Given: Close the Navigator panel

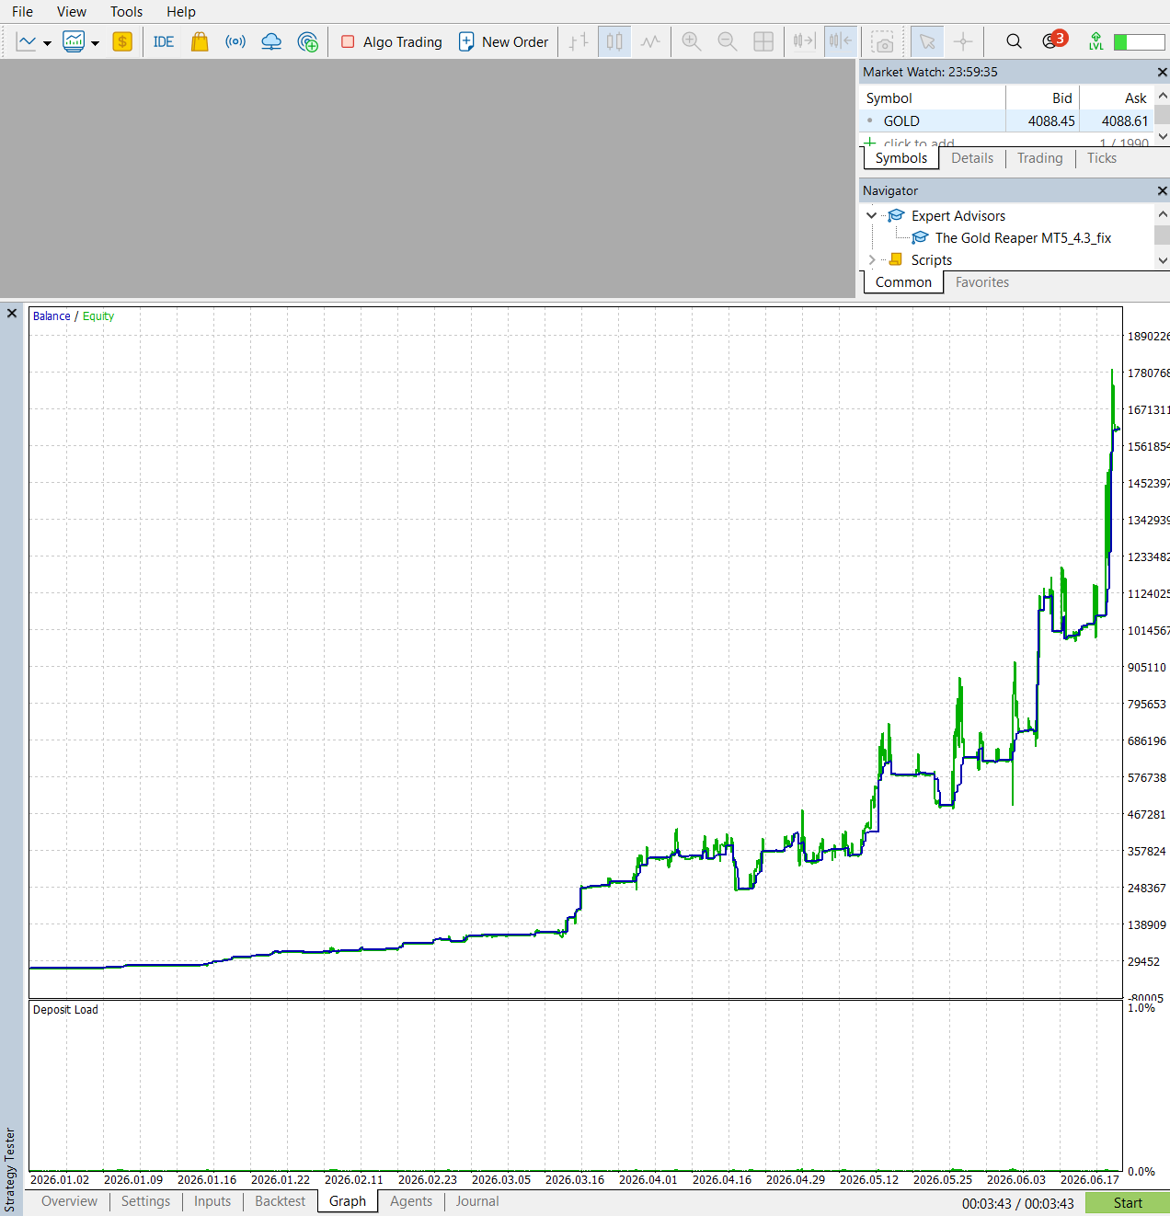Looking at the screenshot, I should click(1162, 190).
